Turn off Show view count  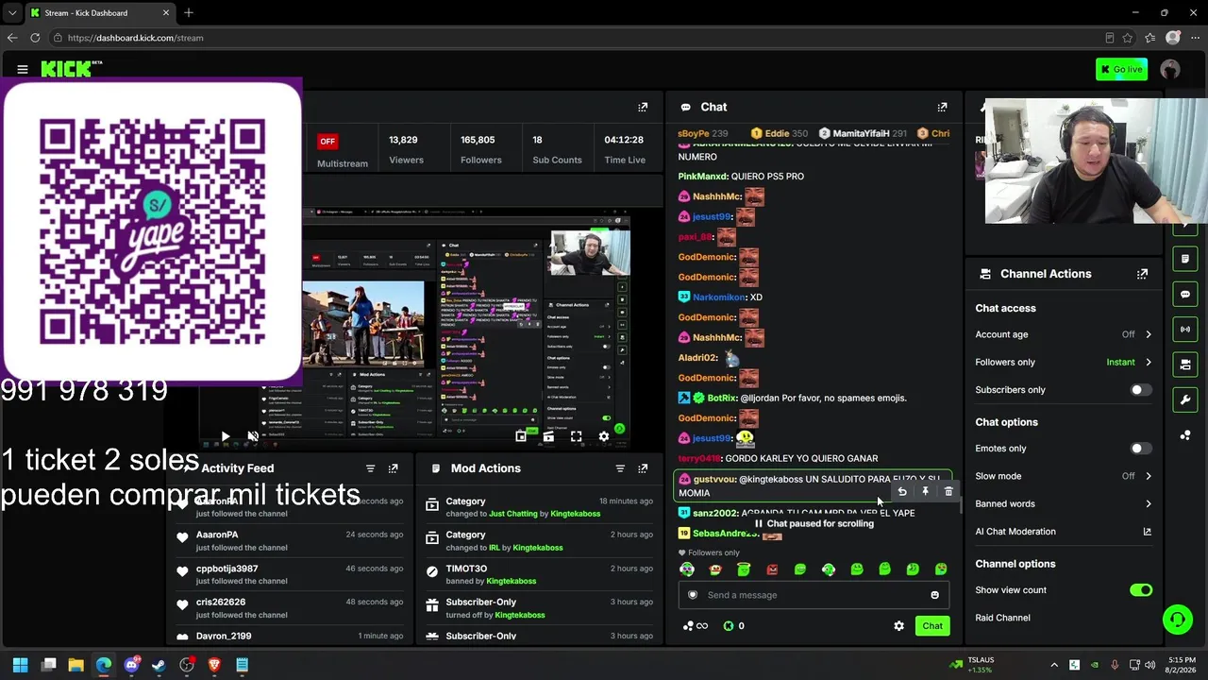click(1141, 590)
